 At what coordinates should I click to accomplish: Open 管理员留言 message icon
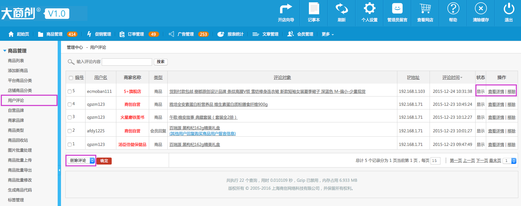point(397,9)
